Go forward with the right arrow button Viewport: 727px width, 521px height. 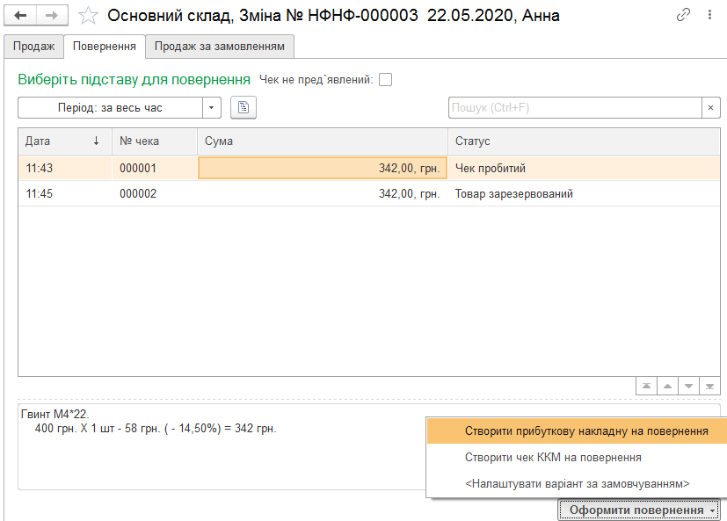tap(52, 16)
